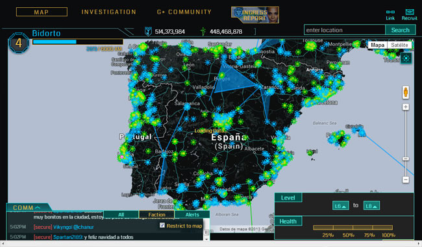This screenshot has width=422, height=247.
Task: Click the Recruit envelope icon
Action: [410, 15]
